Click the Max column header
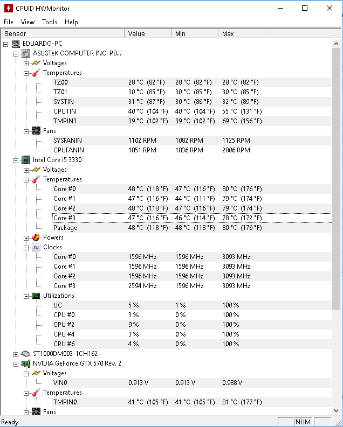The image size is (343, 427). coord(242,33)
